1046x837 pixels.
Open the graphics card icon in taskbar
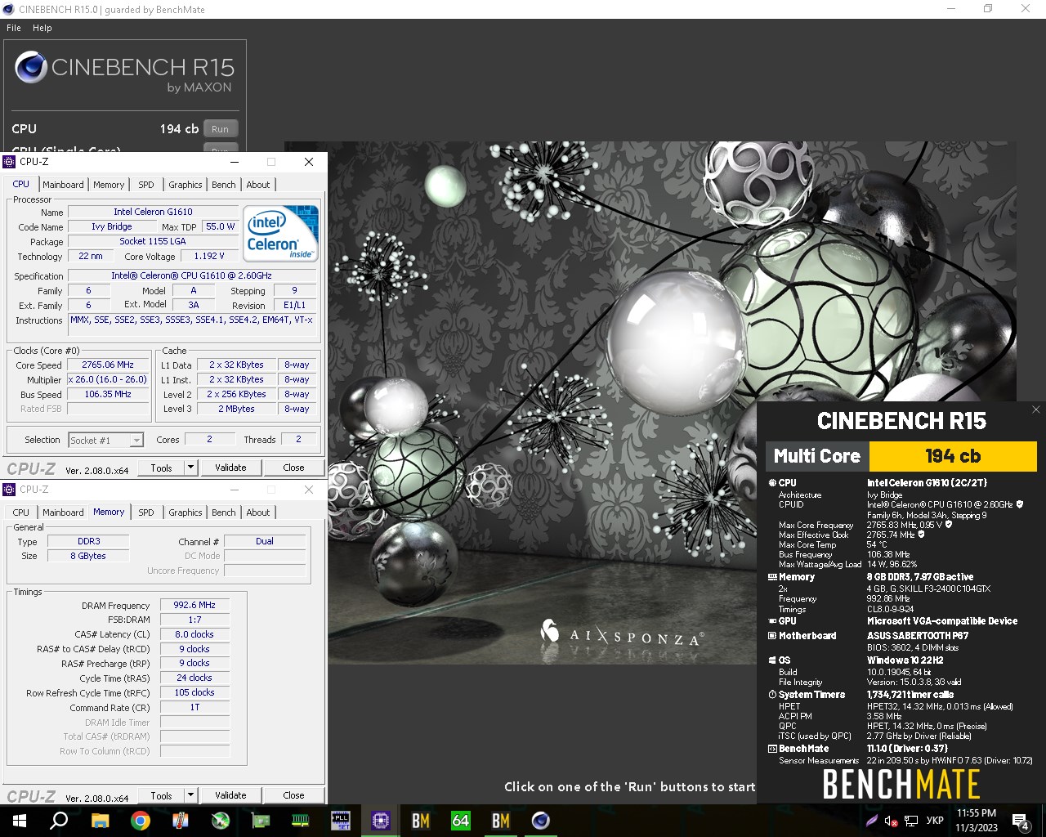(261, 821)
